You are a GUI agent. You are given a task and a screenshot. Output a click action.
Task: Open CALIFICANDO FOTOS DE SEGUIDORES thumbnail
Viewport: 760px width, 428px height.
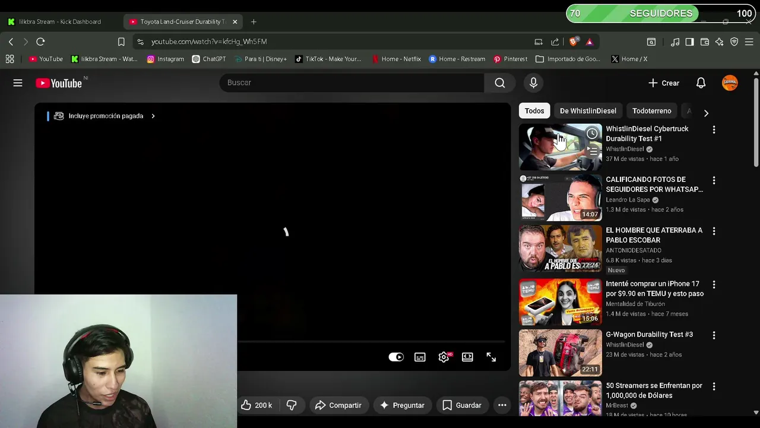[x=560, y=197]
